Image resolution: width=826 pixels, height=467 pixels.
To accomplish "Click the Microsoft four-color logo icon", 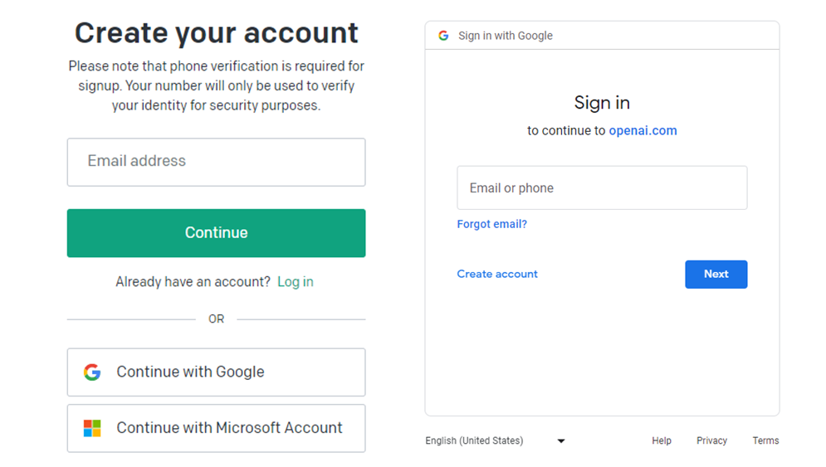I will (x=92, y=428).
